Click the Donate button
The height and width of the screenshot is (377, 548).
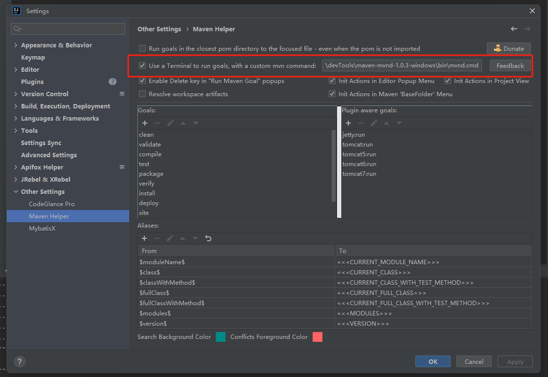pos(508,48)
